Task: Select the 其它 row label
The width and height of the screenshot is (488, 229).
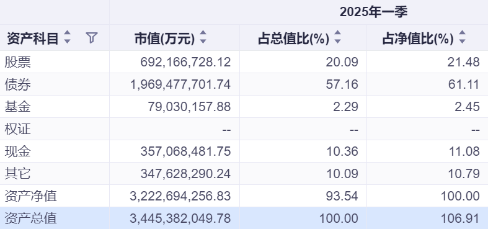Action: click(x=18, y=174)
